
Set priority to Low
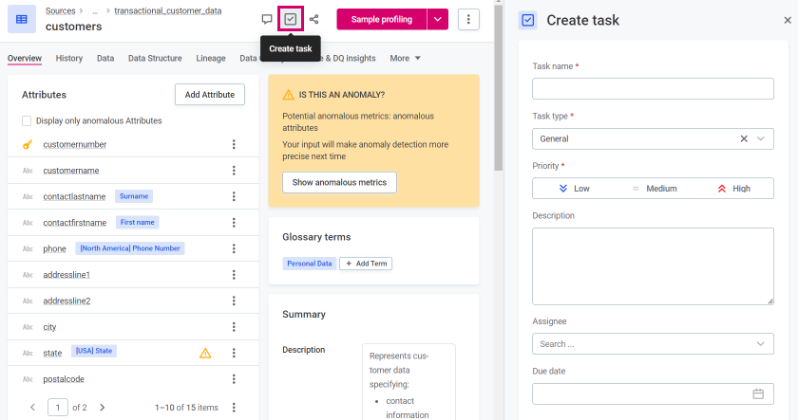(573, 189)
